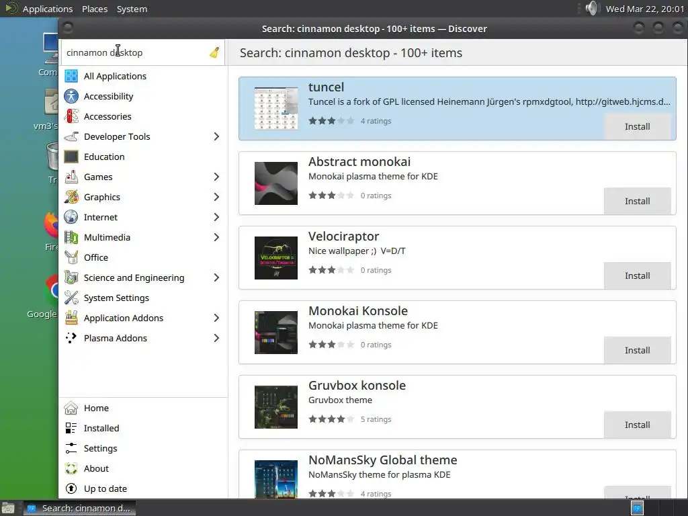Click the tuncel star rating
This screenshot has width=688, height=516.
[331, 121]
